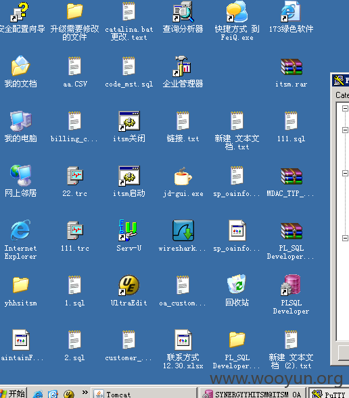This screenshot has height=398, width=349.
Task: Collapse the bottom PuTTY category tree node
Action: [345, 238]
